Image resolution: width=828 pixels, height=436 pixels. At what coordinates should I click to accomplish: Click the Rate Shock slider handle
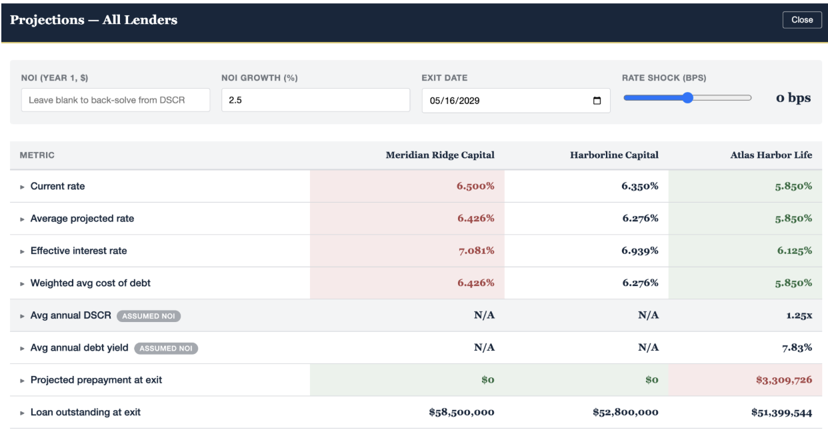[x=688, y=98]
